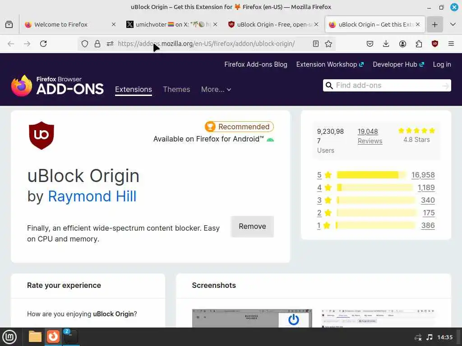Click the Find add-ons search field
462x346 pixels.
(x=387, y=85)
